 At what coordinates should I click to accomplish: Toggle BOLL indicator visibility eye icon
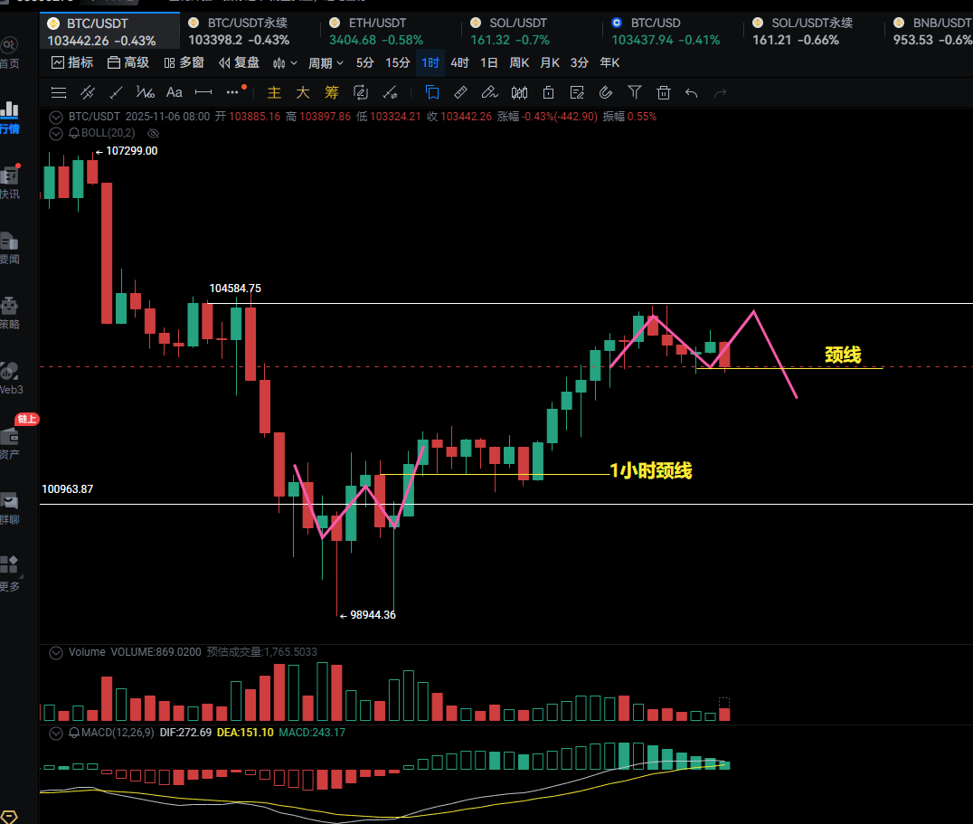coord(154,133)
